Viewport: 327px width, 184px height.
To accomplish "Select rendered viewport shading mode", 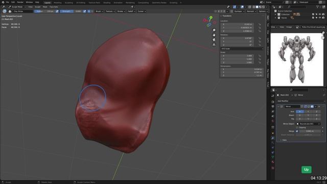I will tap(264, 7).
